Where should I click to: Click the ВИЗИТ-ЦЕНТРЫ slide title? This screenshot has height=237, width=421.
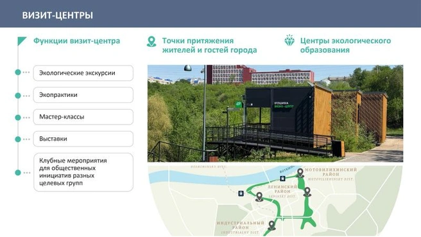58,15
